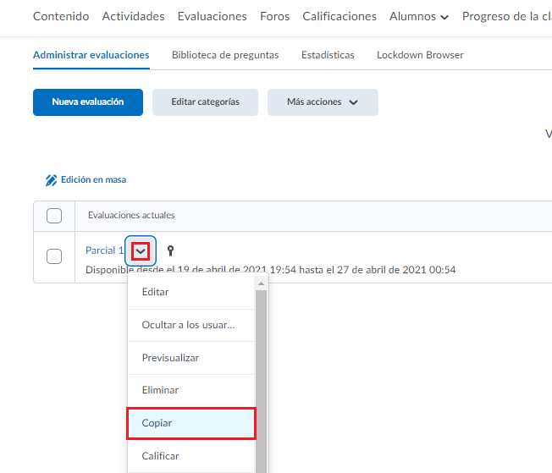This screenshot has height=473, width=552.
Task: Open the Estadísticas tab
Action: pos(328,55)
